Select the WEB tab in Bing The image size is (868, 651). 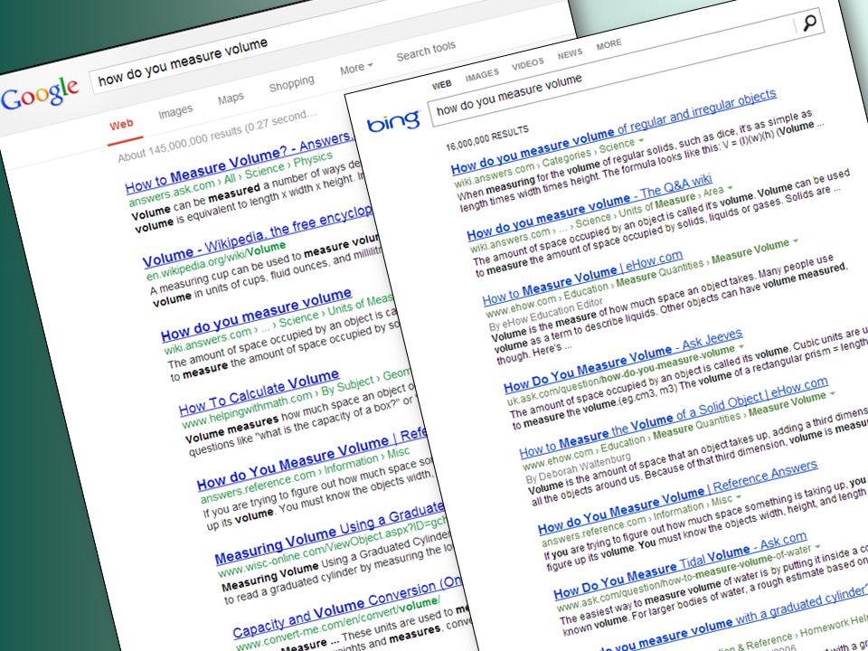(441, 85)
